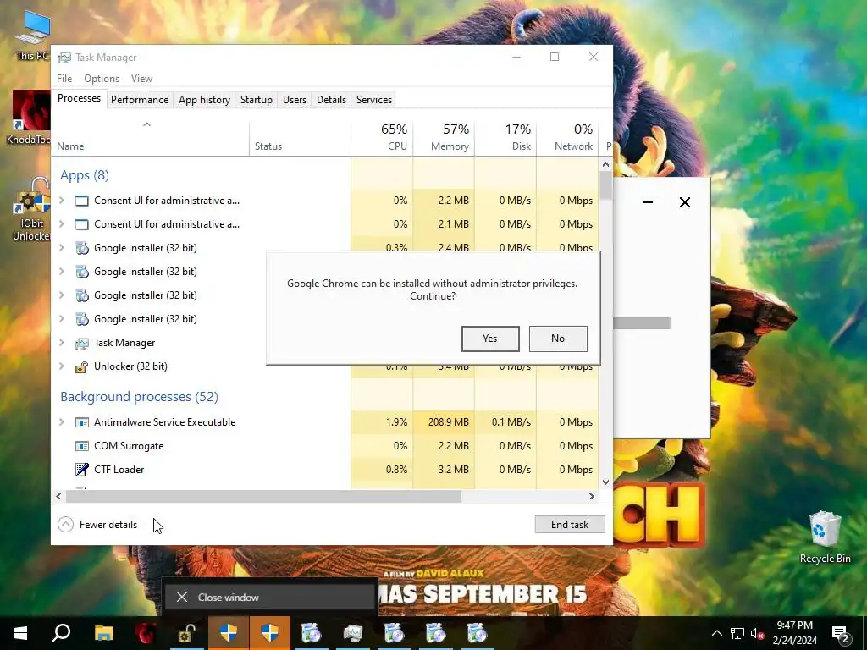The image size is (867, 650).
Task: Select the Background processes (52) header
Action: pyautogui.click(x=140, y=397)
